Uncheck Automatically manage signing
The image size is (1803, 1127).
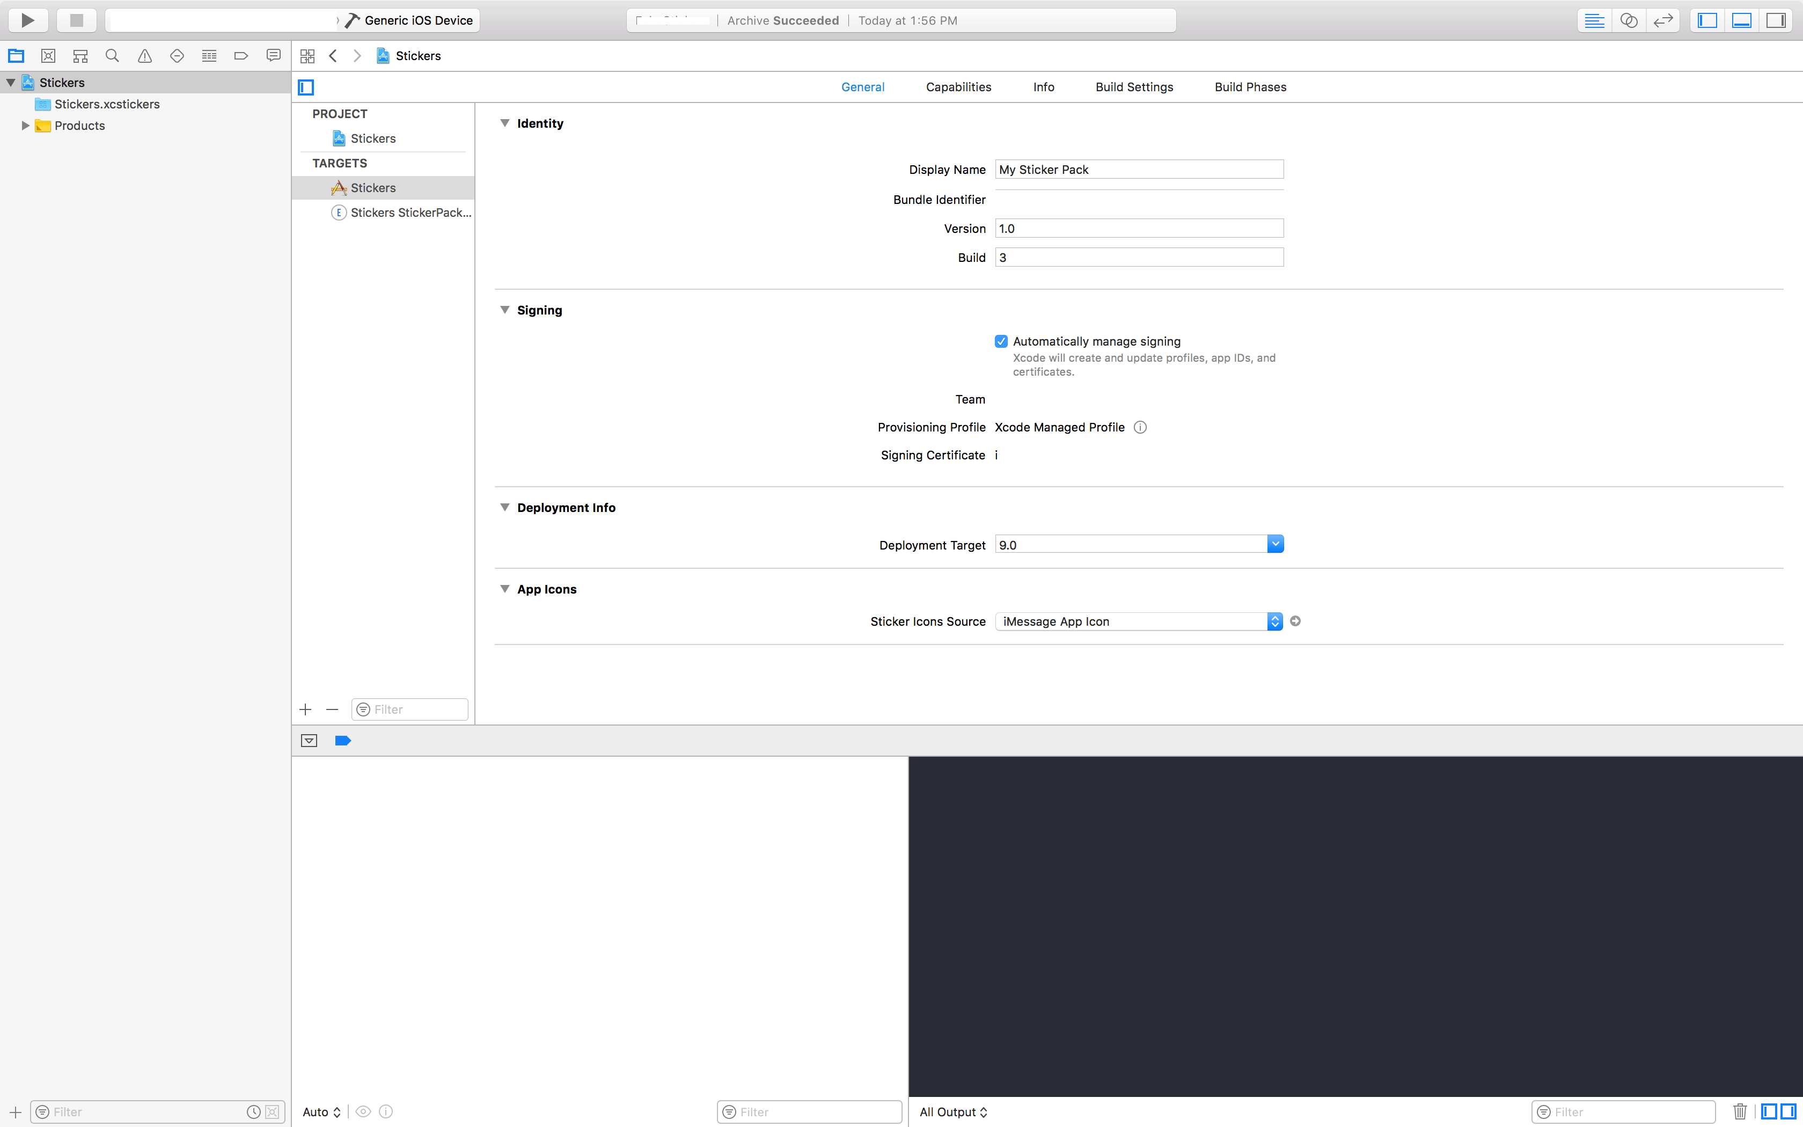tap(1001, 341)
